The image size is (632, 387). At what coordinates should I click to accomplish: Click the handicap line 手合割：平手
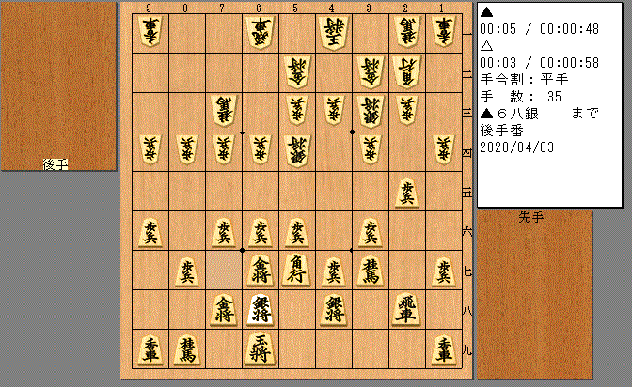point(524,79)
